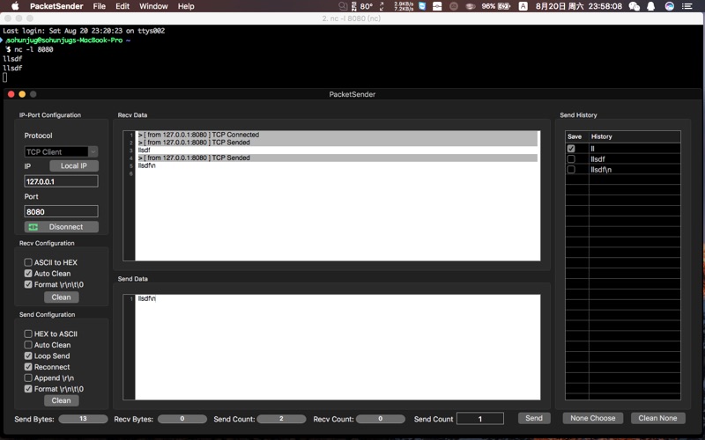
Task: Toggle Auto Clean in Send Configuration
Action: point(28,345)
